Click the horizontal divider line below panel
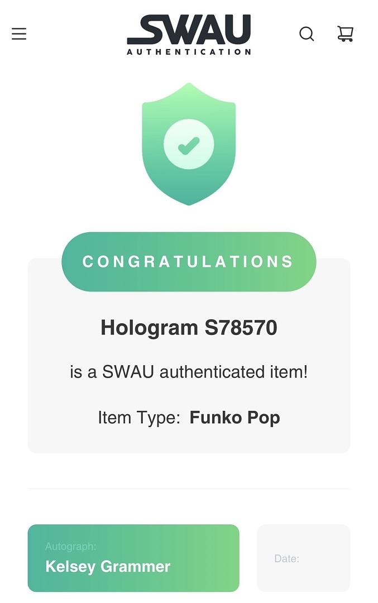Screen dimensions: 378x603 coord(189,489)
